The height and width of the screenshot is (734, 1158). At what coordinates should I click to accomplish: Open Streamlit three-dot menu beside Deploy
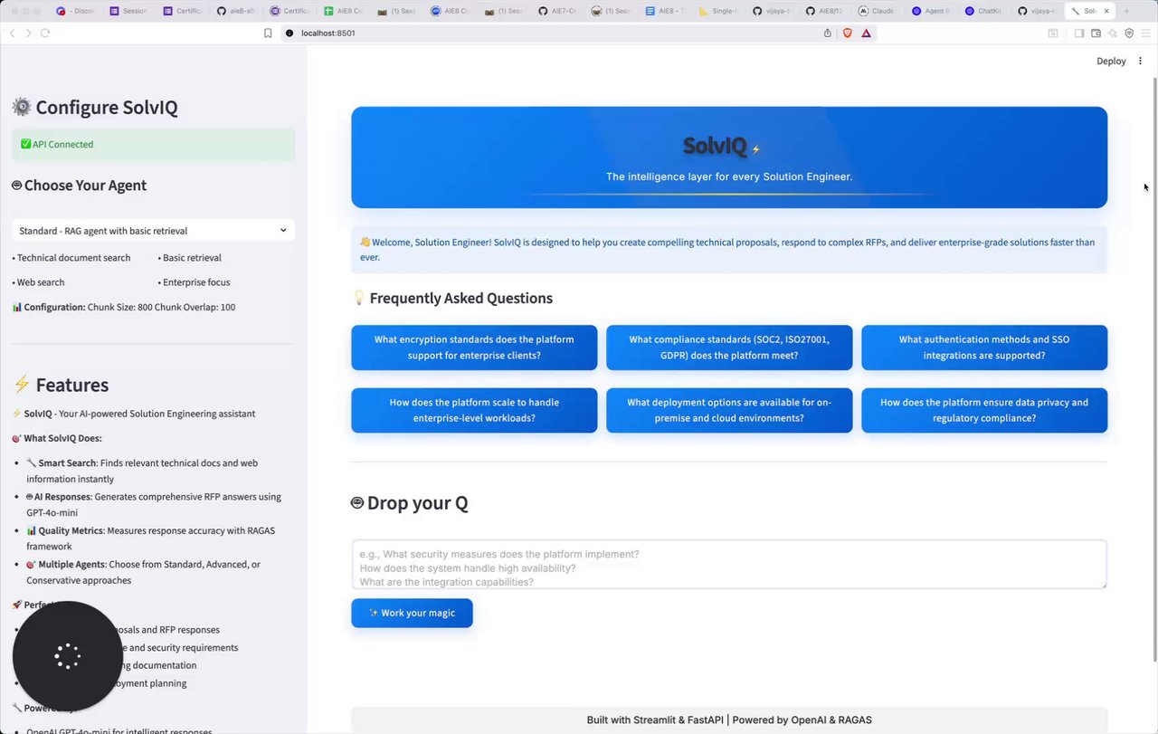coord(1140,61)
